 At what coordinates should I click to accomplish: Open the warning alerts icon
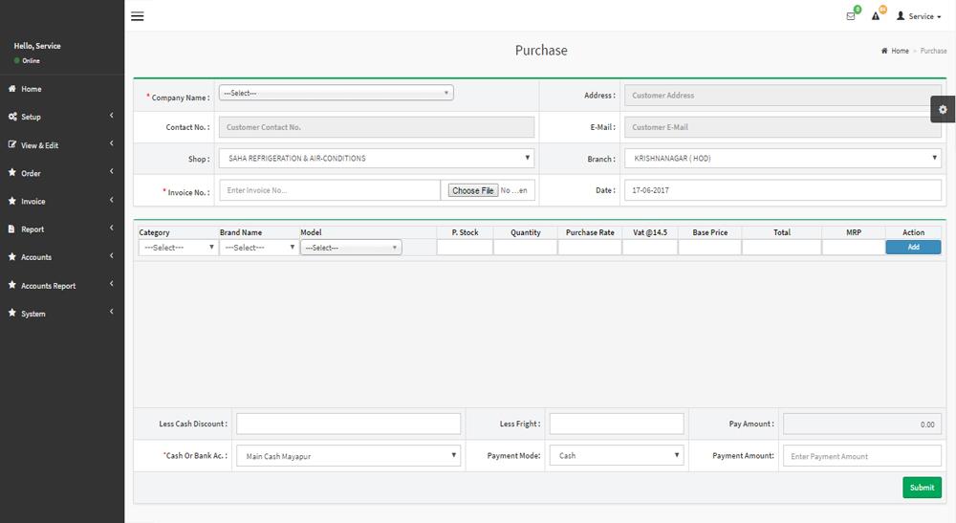pos(876,16)
